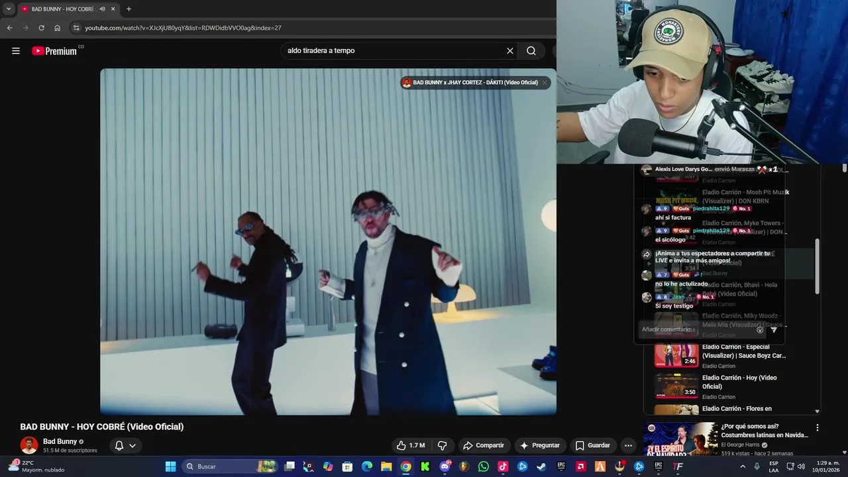Open the green Kick app icon
This screenshot has width=848, height=477.
(425, 466)
